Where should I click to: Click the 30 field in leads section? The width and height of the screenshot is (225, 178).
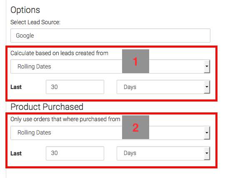75,87
